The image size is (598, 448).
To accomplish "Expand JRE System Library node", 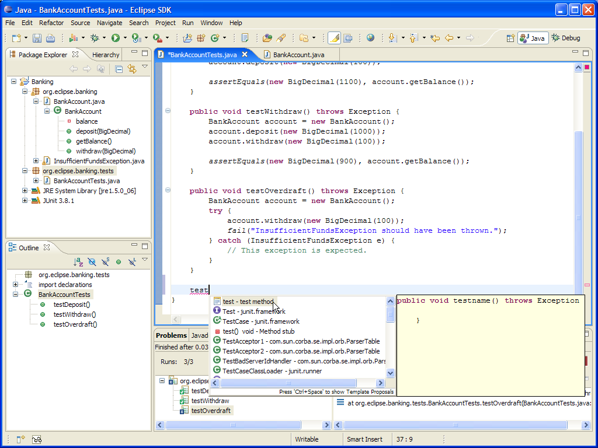I will (x=25, y=191).
